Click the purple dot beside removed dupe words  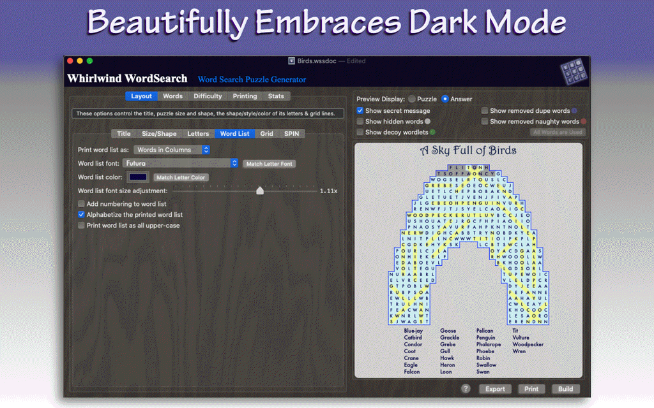pos(574,111)
